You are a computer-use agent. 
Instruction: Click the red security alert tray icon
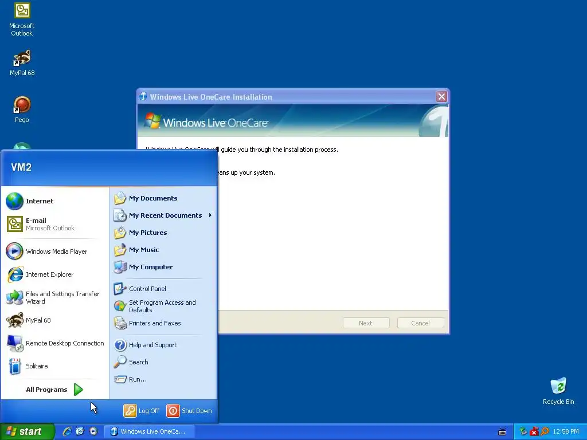pyautogui.click(x=534, y=431)
